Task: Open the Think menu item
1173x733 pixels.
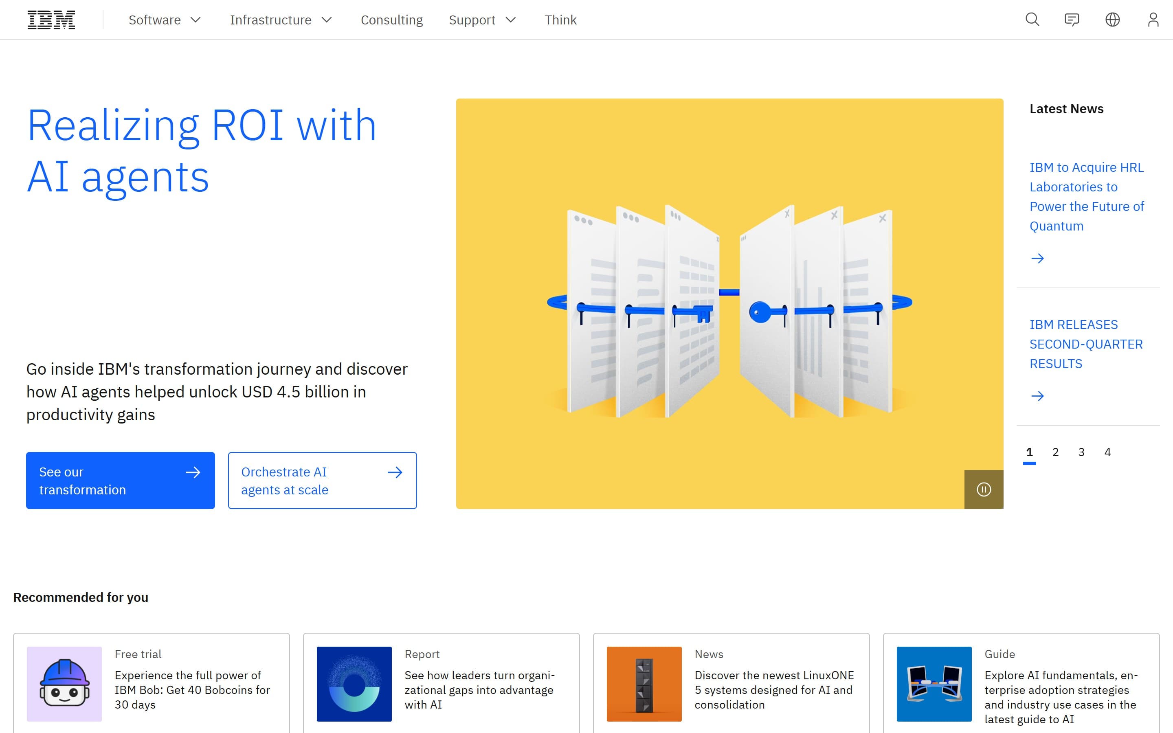Action: [x=560, y=20]
